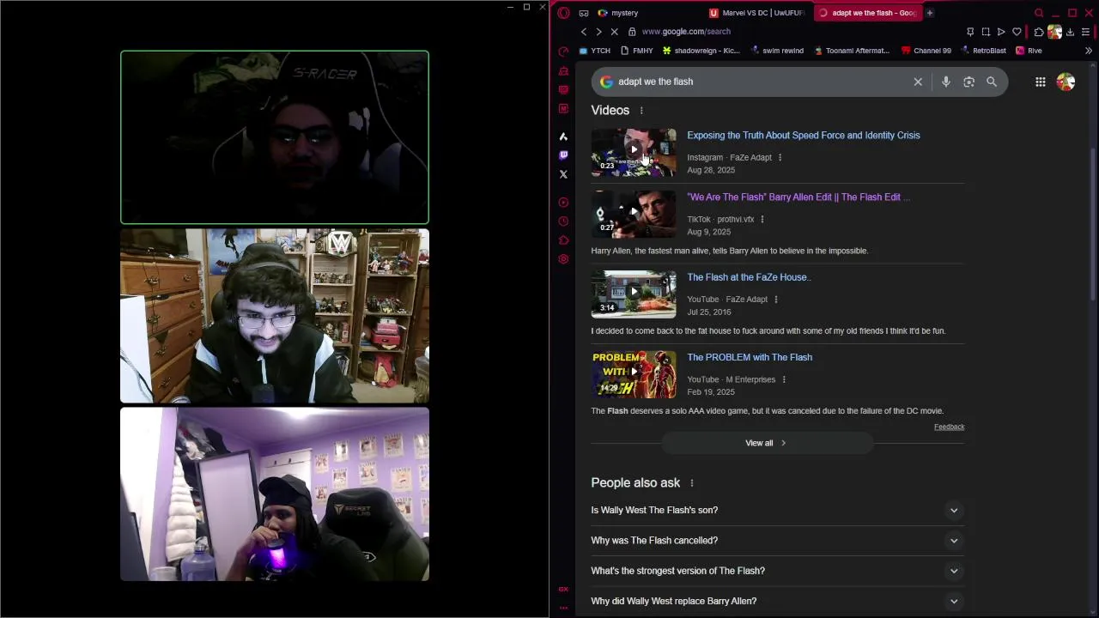Open the FMHY bookmark

(636, 51)
